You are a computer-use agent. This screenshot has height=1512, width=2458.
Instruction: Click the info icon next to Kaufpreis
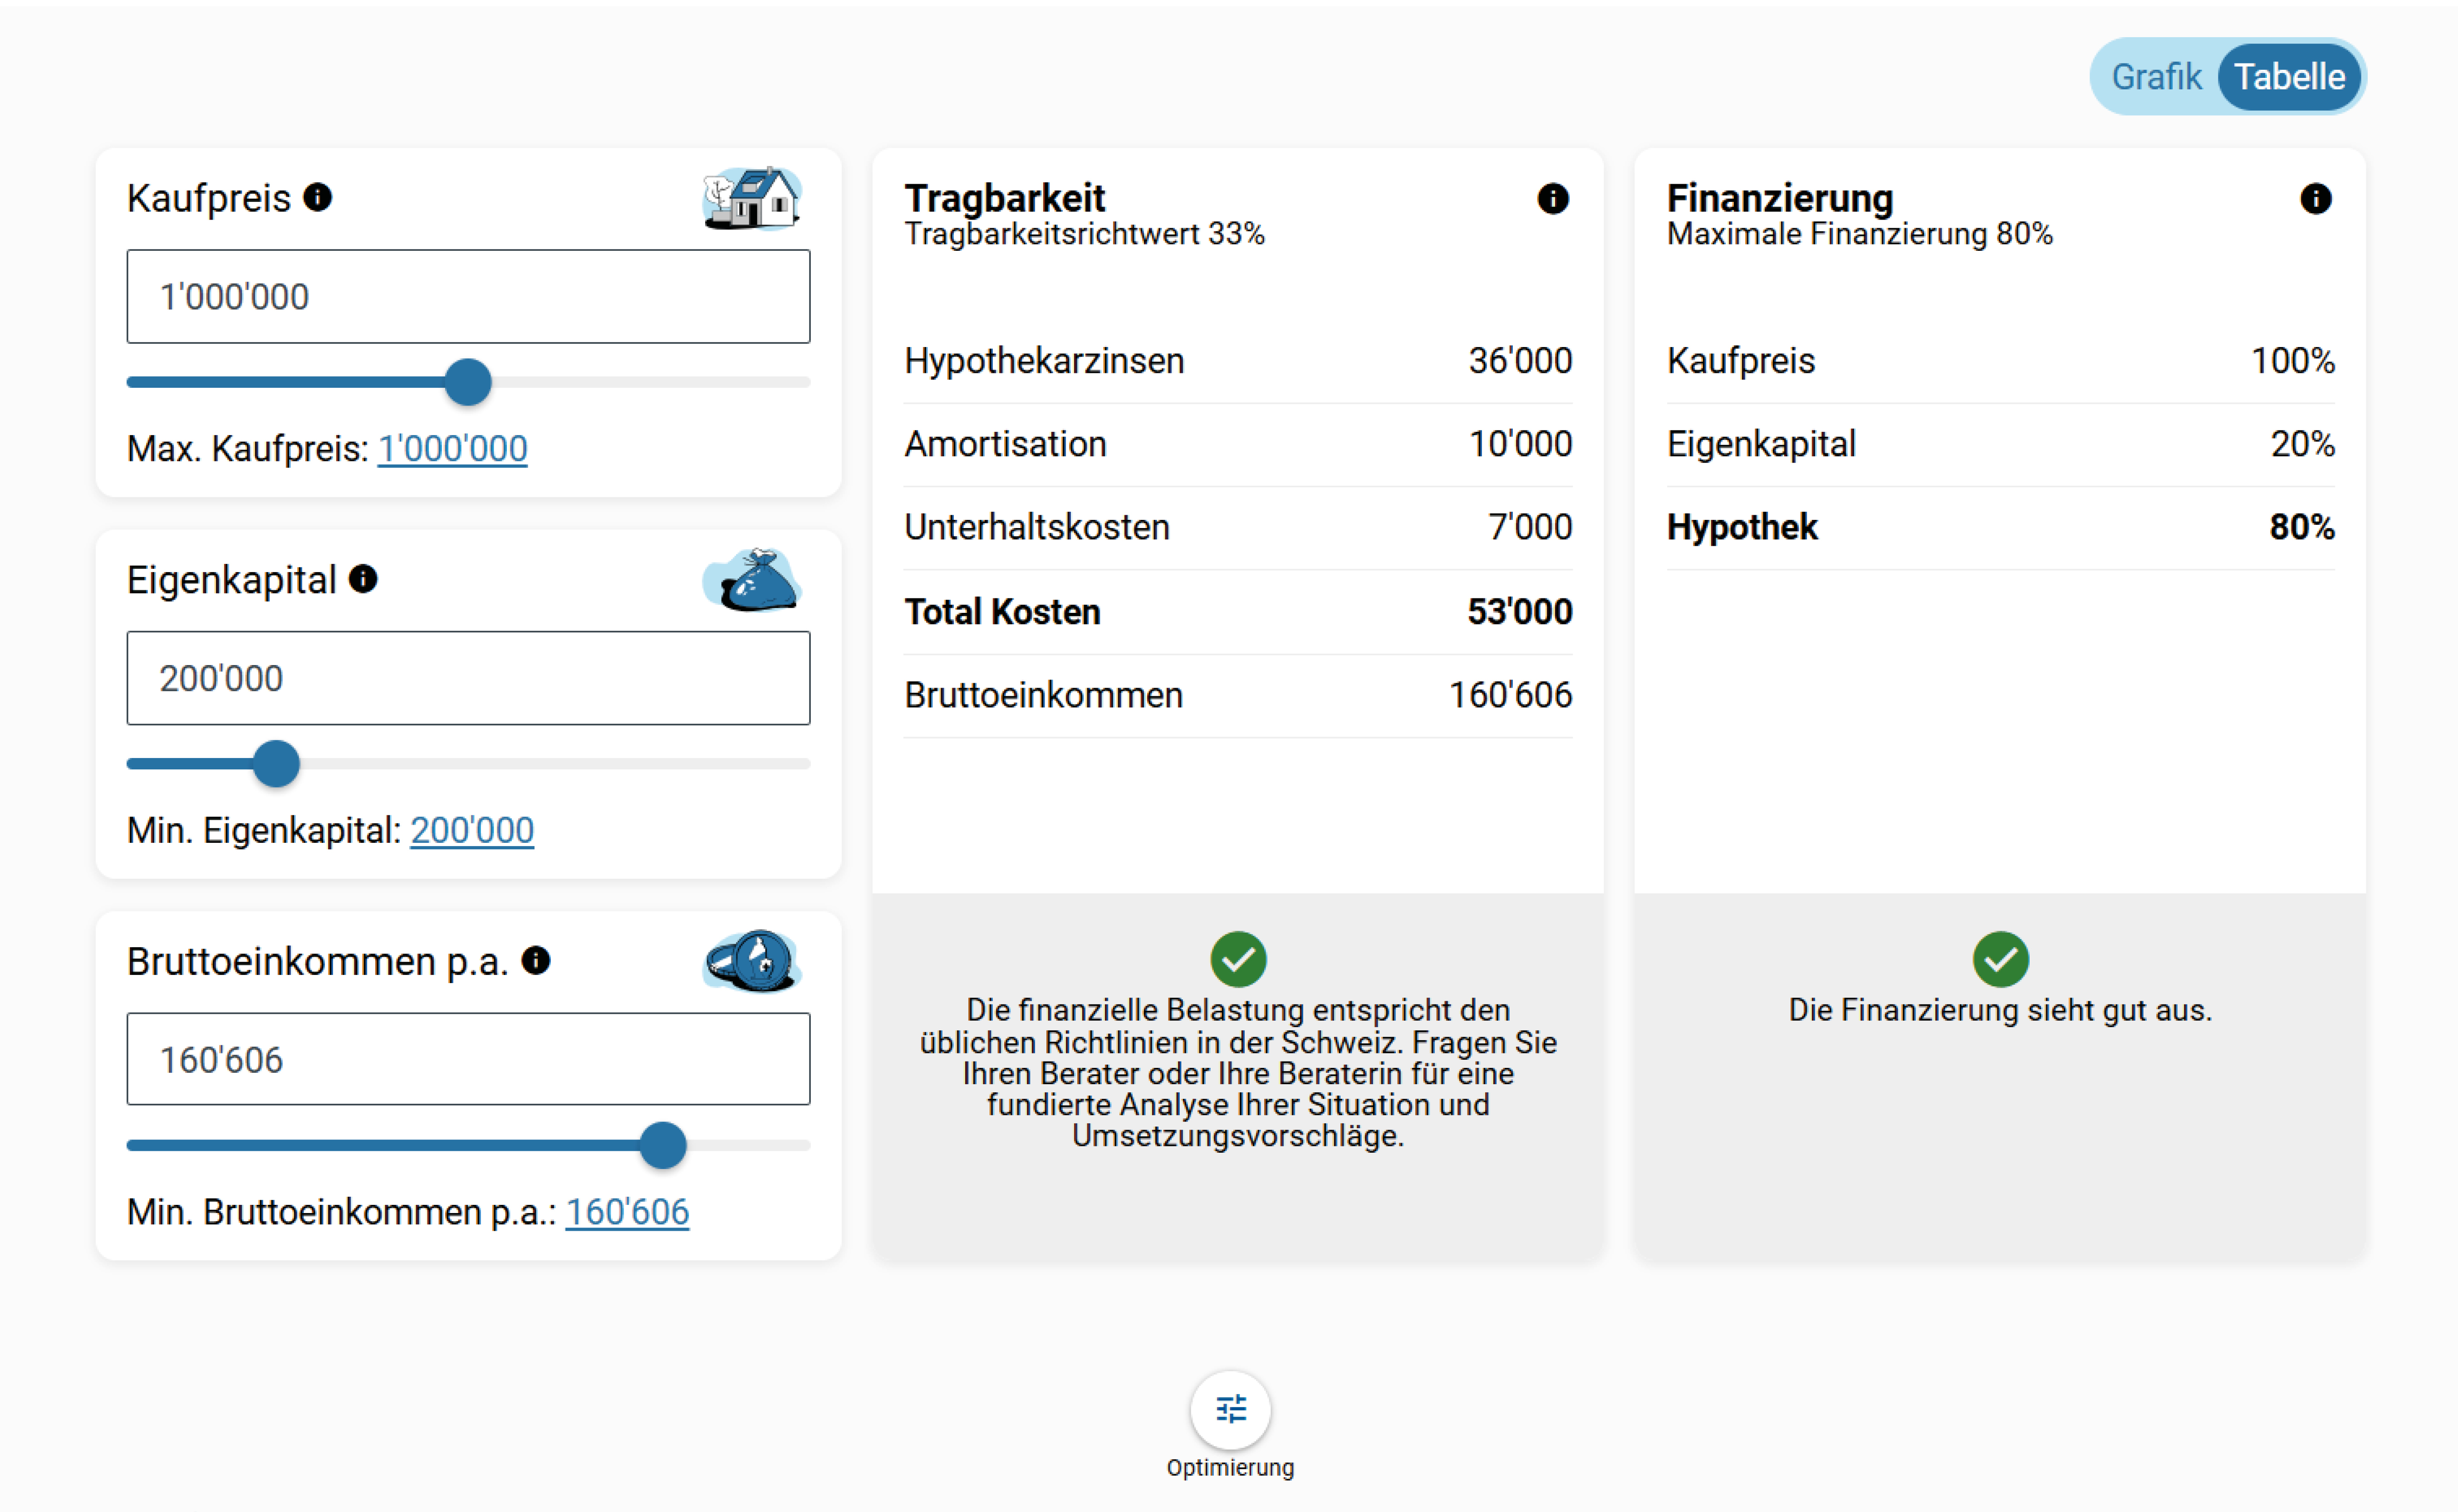pyautogui.click(x=318, y=197)
